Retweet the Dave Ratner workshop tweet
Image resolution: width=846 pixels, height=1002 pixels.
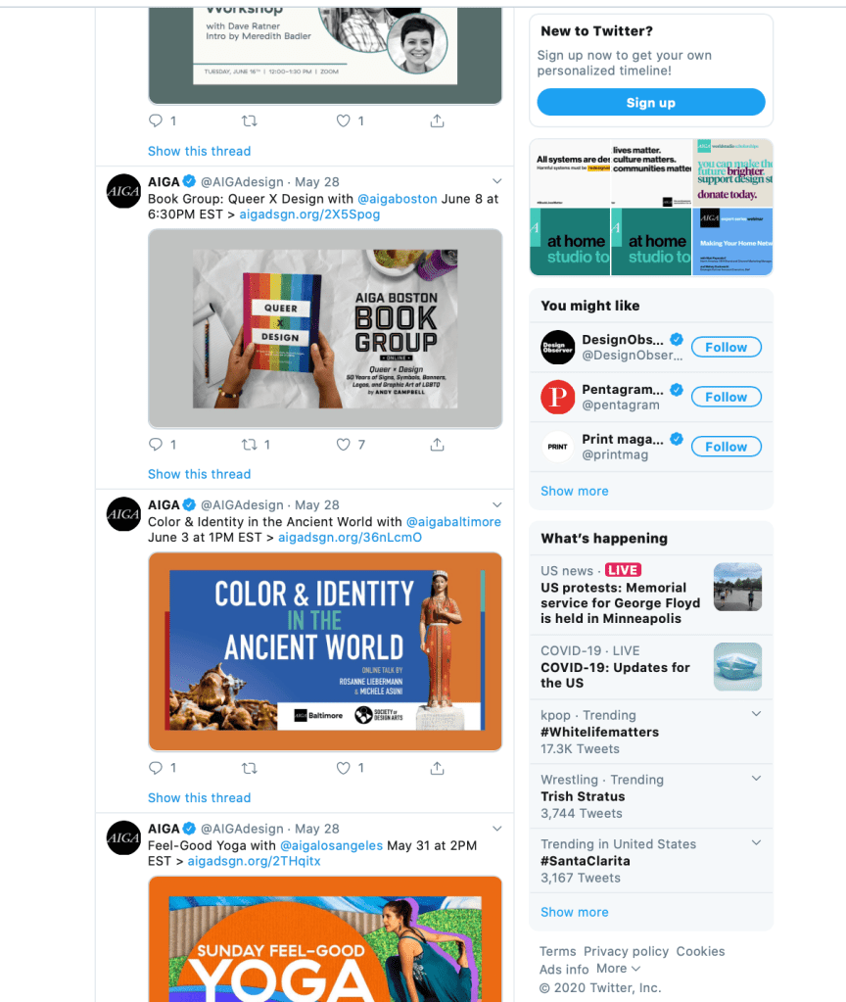(249, 121)
